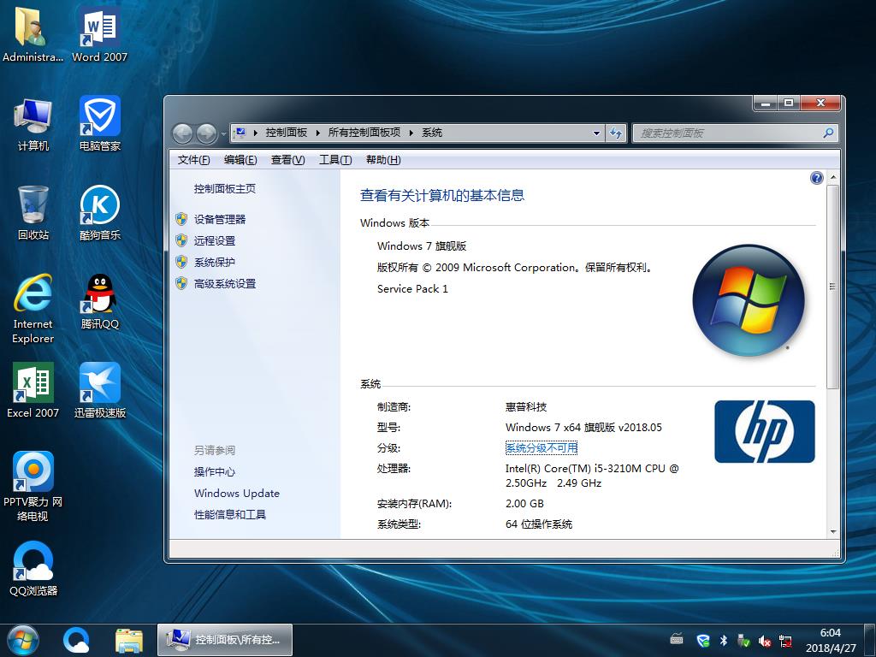Open 电脑管家 desktop icon

[x=100, y=118]
